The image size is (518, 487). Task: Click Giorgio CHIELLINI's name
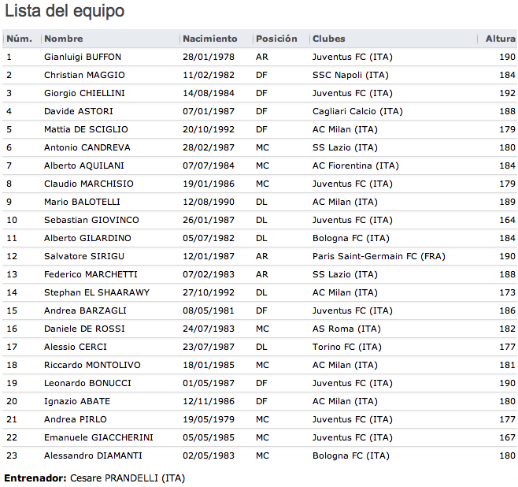[84, 93]
